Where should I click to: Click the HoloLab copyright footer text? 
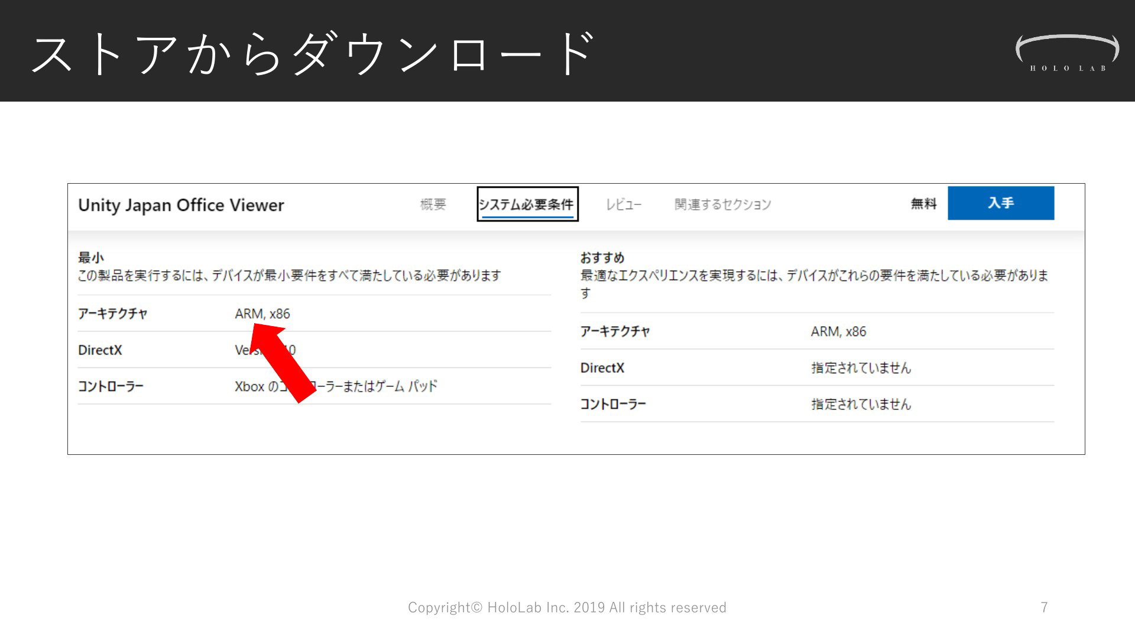pyautogui.click(x=567, y=607)
